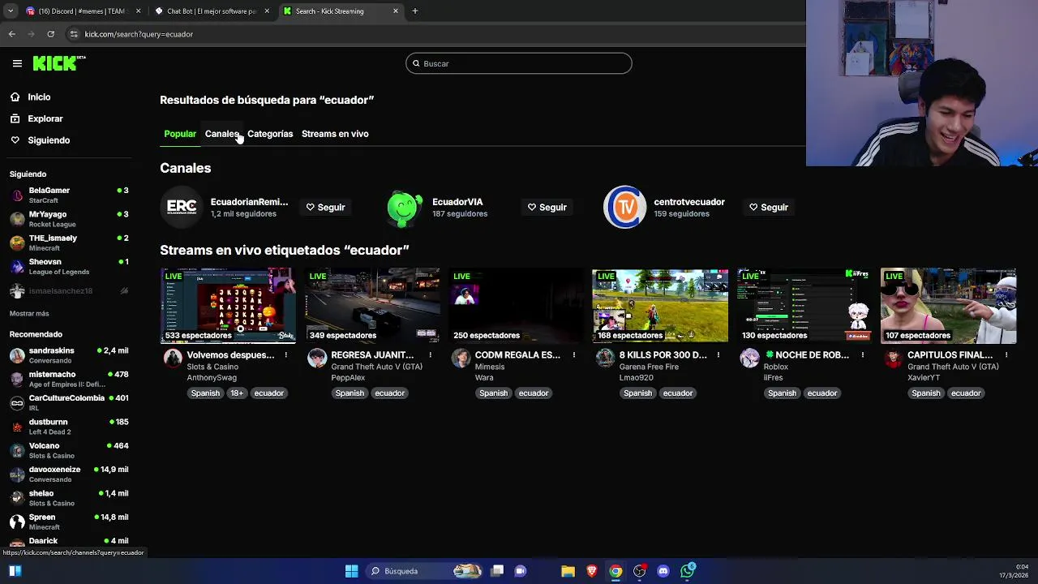Click iiFres streamer avatar
The height and width of the screenshot is (584, 1038).
[x=749, y=359]
